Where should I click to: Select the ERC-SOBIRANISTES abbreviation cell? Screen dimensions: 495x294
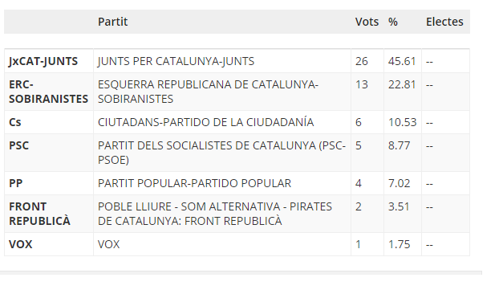click(x=48, y=92)
